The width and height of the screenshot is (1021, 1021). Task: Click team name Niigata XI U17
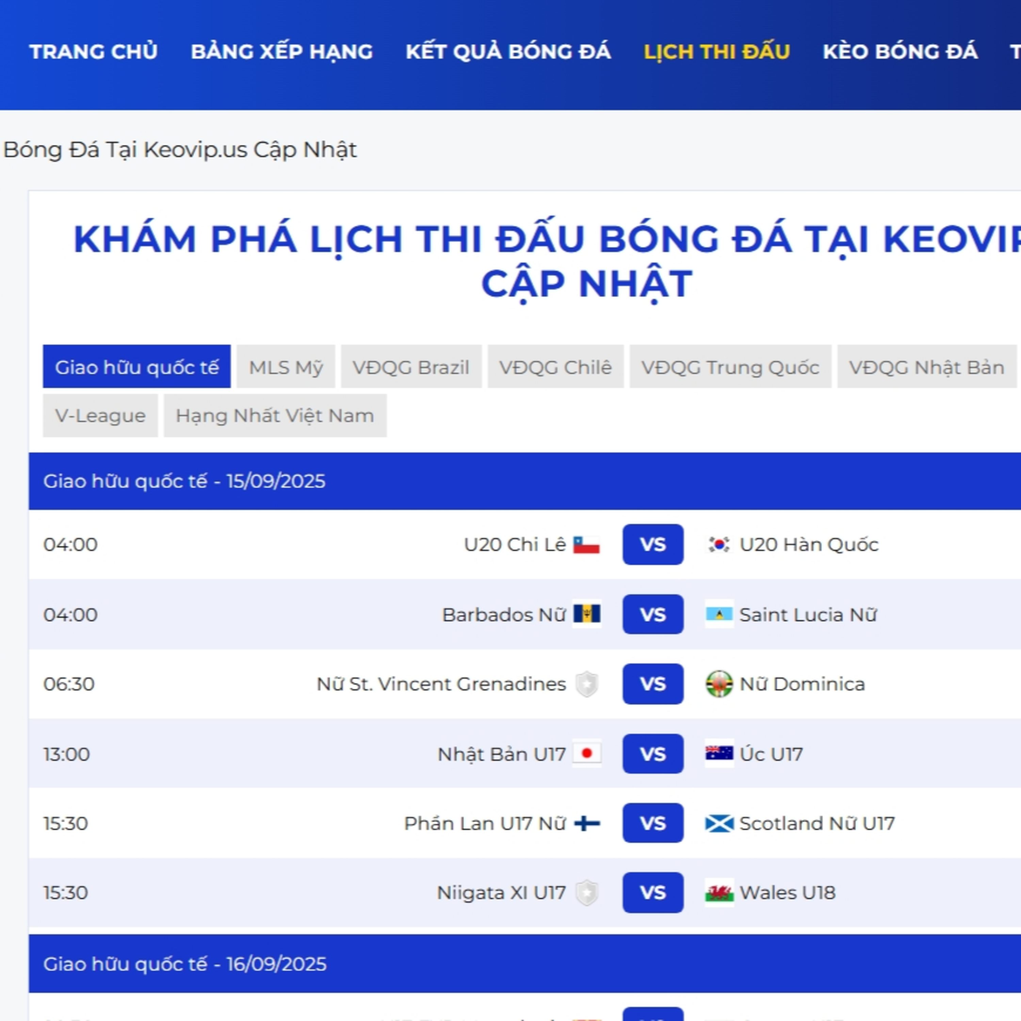coord(501,893)
